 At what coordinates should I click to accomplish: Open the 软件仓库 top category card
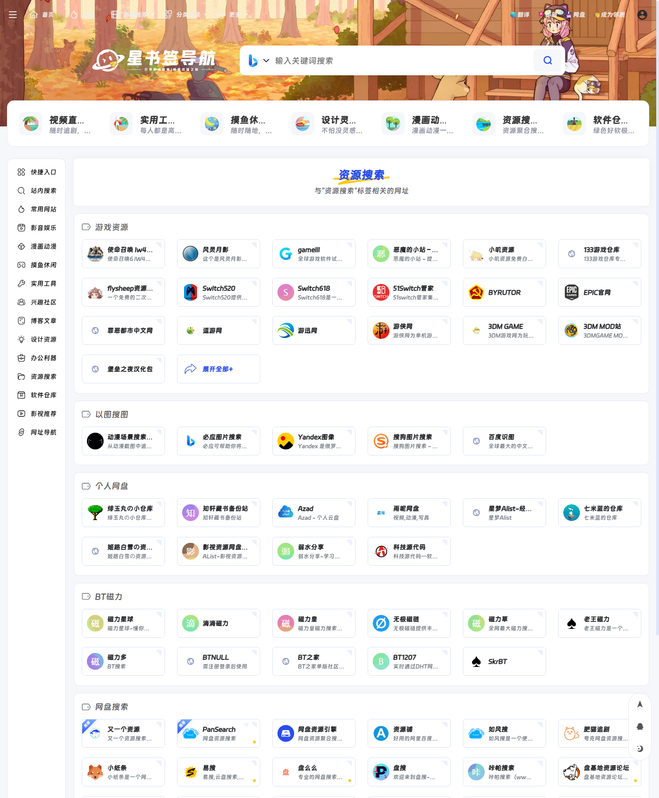tap(600, 124)
